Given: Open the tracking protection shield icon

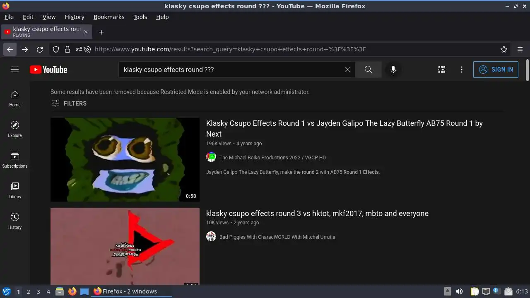Looking at the screenshot, I should 56,49.
